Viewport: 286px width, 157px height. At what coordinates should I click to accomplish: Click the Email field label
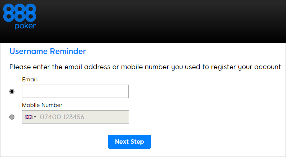[x=30, y=79]
